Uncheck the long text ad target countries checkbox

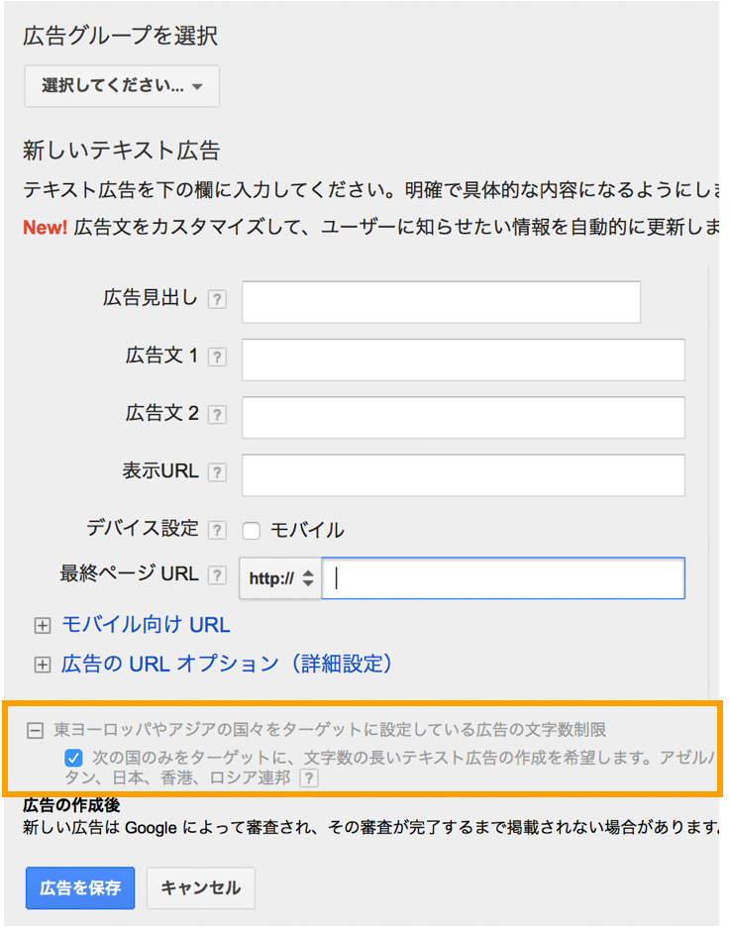pyautogui.click(x=73, y=758)
